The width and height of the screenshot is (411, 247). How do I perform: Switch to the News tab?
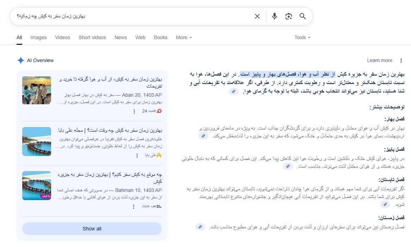[x=121, y=37]
